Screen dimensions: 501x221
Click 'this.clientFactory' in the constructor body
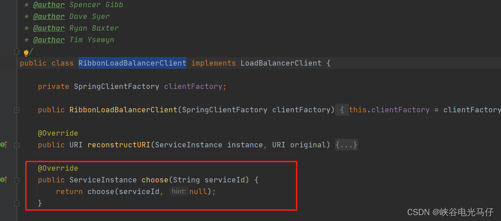389,110
